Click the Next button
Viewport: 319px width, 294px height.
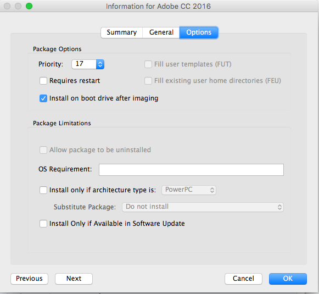(74, 279)
